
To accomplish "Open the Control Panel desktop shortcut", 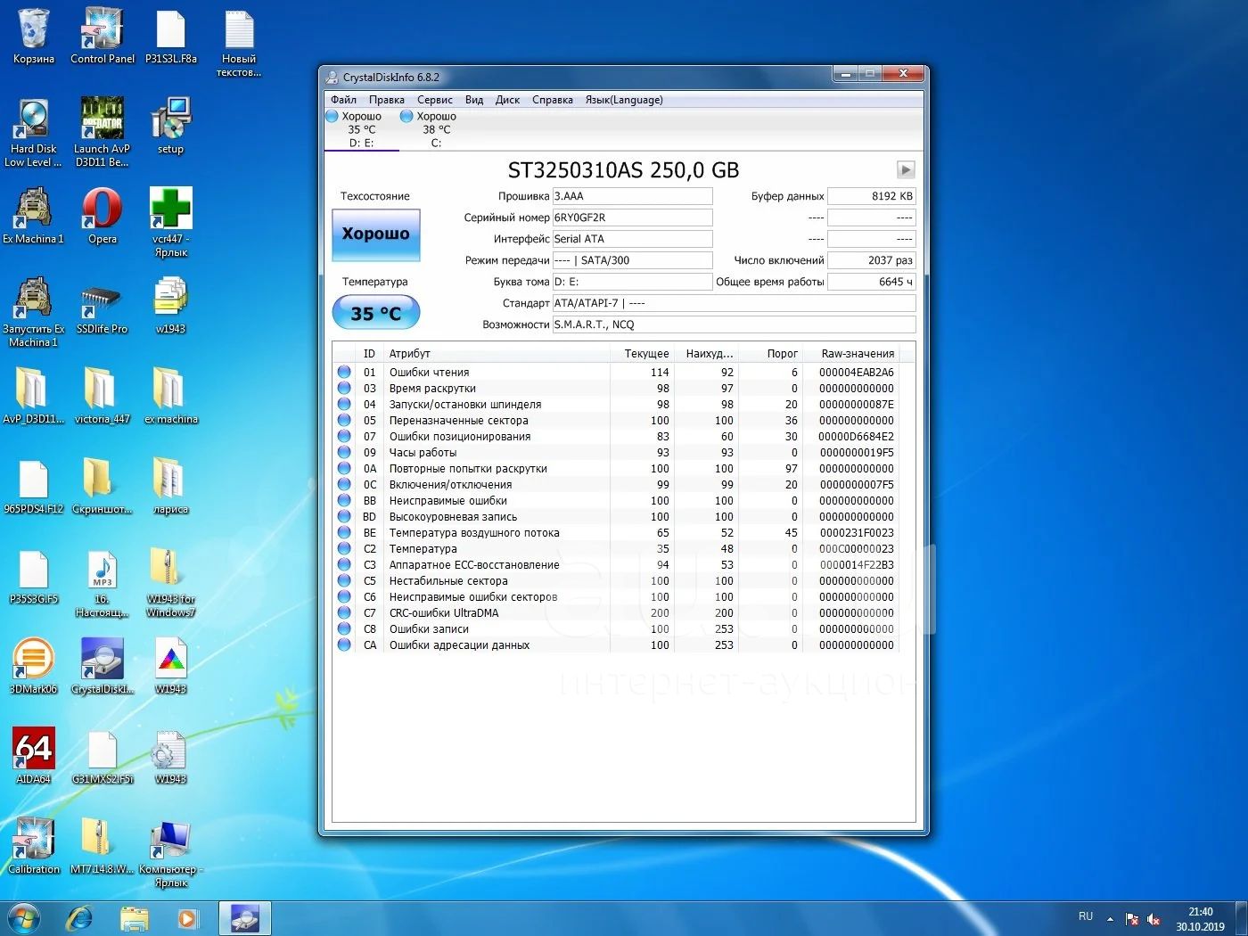I will [x=102, y=36].
